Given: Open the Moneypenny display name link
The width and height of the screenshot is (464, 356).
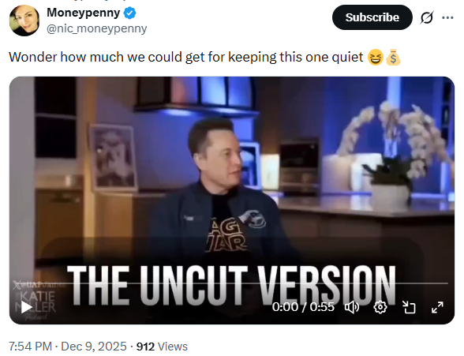Looking at the screenshot, I should tap(84, 13).
